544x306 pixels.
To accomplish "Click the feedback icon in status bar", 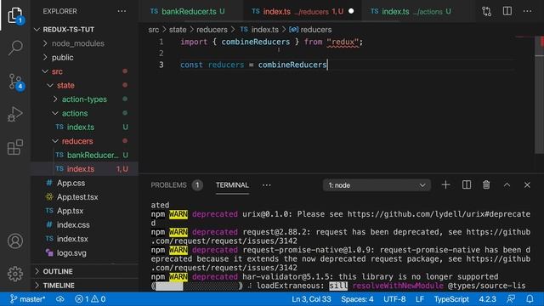I will tap(511, 299).
